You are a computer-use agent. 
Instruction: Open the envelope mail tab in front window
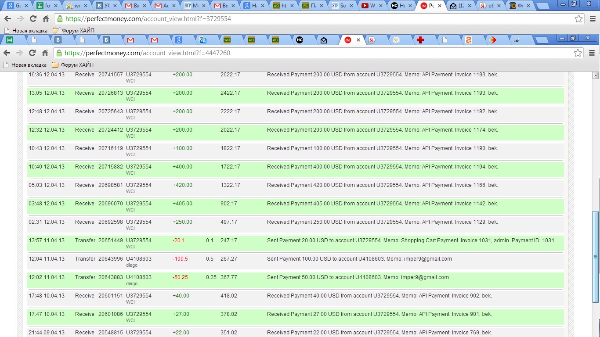(x=324, y=40)
